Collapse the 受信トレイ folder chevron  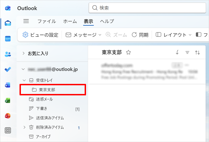point(24,80)
